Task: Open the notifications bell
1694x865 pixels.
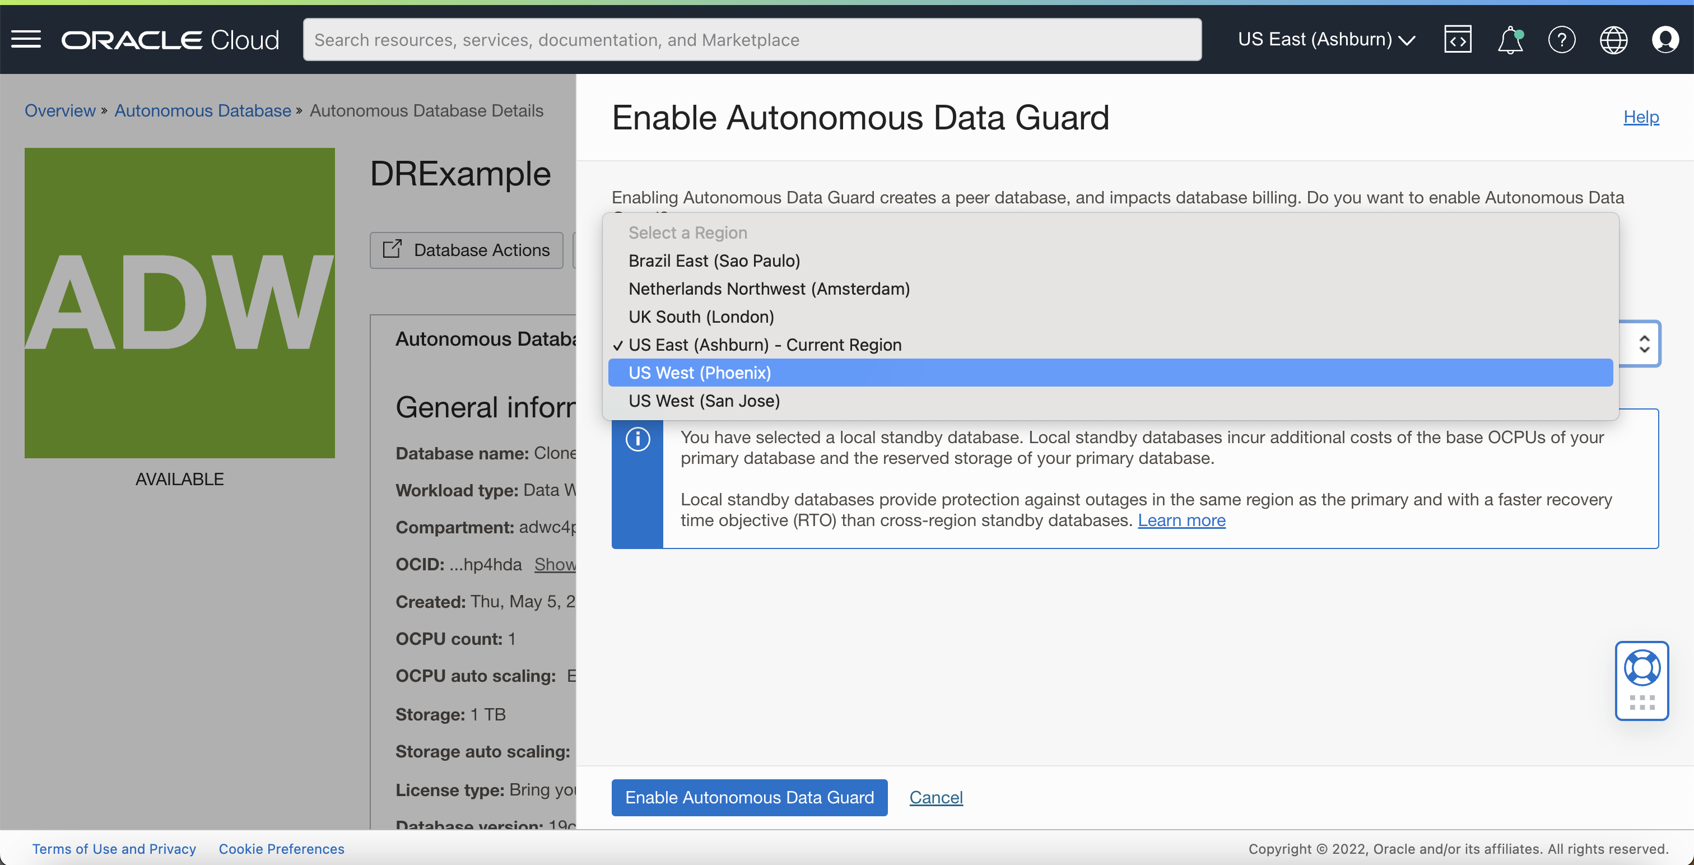Action: coord(1510,39)
